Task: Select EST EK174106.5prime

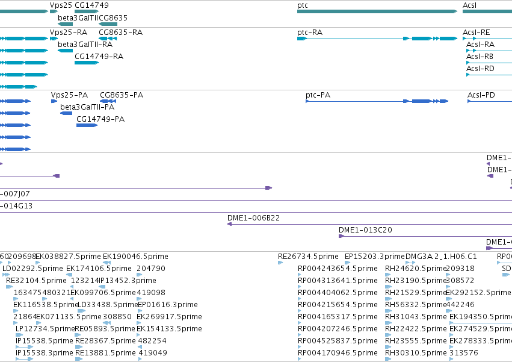Action: (x=99, y=269)
